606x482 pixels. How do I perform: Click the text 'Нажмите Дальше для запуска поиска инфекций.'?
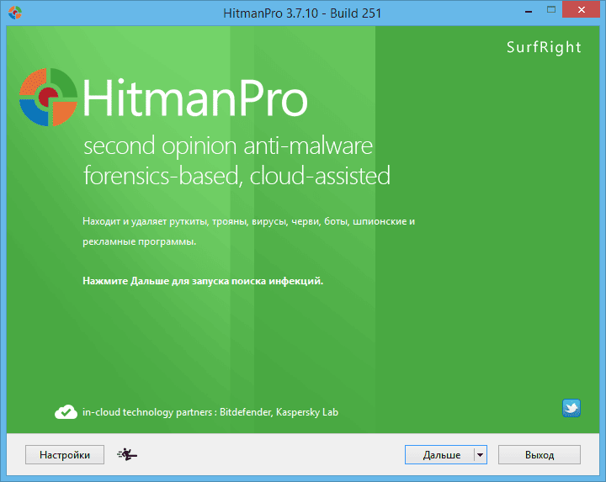click(203, 281)
